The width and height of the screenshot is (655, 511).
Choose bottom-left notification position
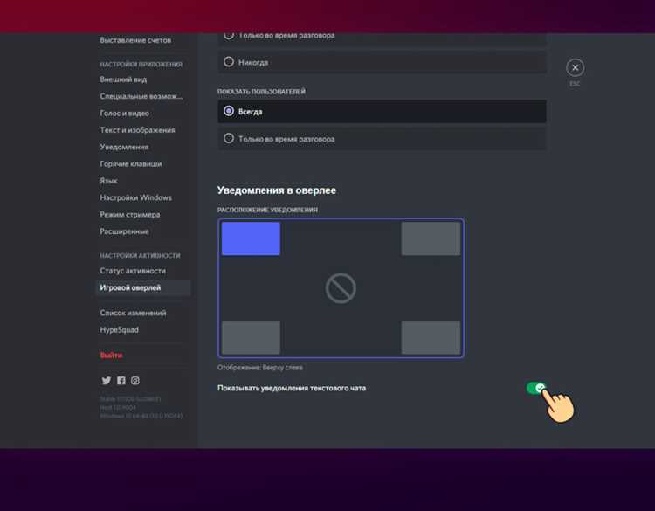coord(251,337)
